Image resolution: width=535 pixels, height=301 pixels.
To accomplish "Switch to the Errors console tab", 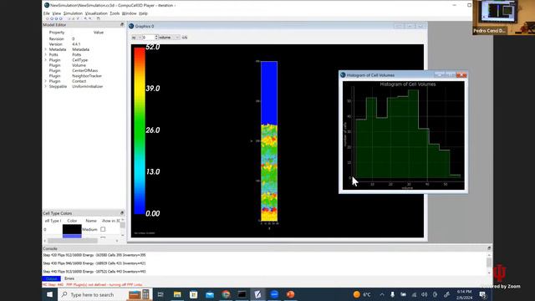I will (69, 278).
